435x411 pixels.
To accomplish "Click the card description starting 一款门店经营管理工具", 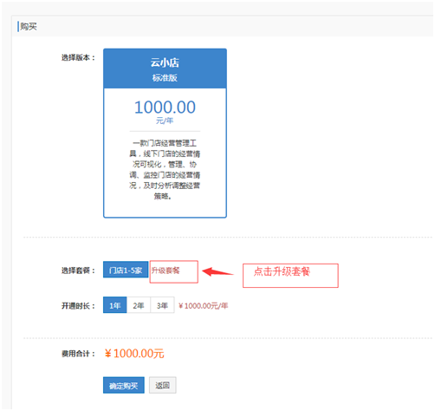I will click(x=165, y=170).
